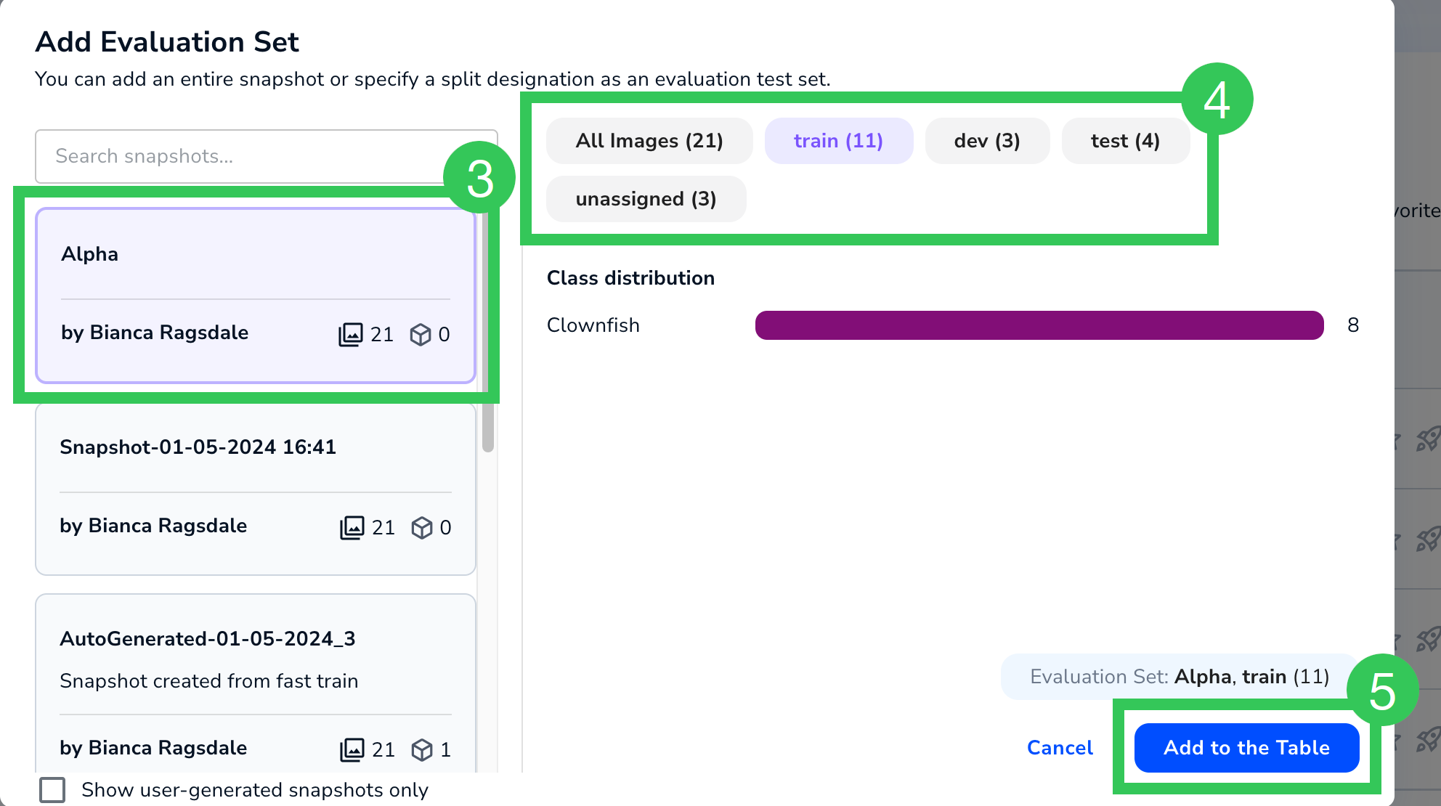Deselect the train (11) split chip
Screen dimensions: 1441x806
[839, 141]
